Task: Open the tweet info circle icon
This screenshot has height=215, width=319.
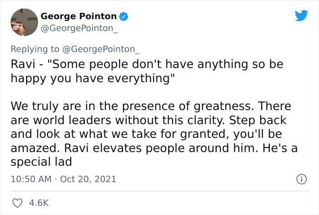Action: [301, 179]
